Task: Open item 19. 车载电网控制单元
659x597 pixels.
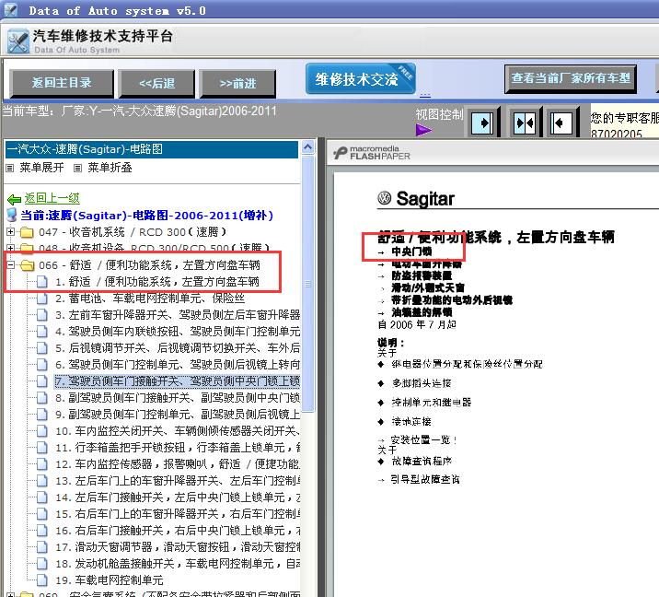Action: (109, 580)
